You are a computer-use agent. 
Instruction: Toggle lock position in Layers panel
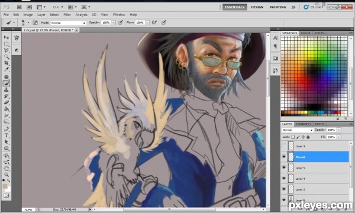[x=303, y=137]
